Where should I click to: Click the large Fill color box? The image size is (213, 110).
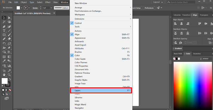[x=4, y=81]
